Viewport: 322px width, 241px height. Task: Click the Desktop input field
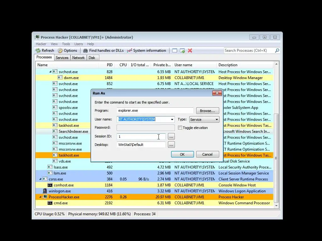(141, 145)
